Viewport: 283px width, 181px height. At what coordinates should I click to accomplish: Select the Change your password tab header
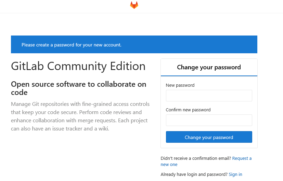pyautogui.click(x=209, y=67)
